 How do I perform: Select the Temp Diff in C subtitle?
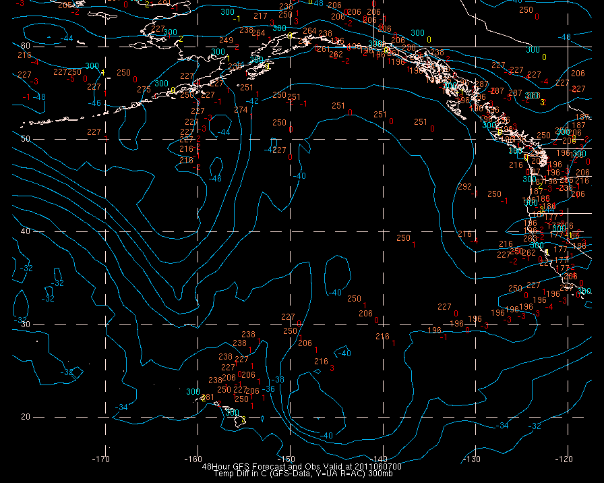tap(303, 474)
